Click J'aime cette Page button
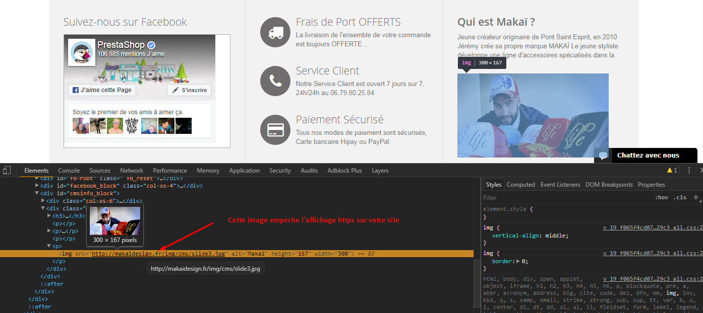Image resolution: width=703 pixels, height=313 pixels. 102,90
